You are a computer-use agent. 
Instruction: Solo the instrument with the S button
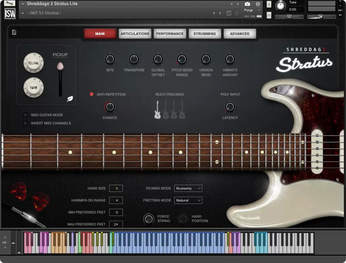pyautogui.click(x=269, y=4)
